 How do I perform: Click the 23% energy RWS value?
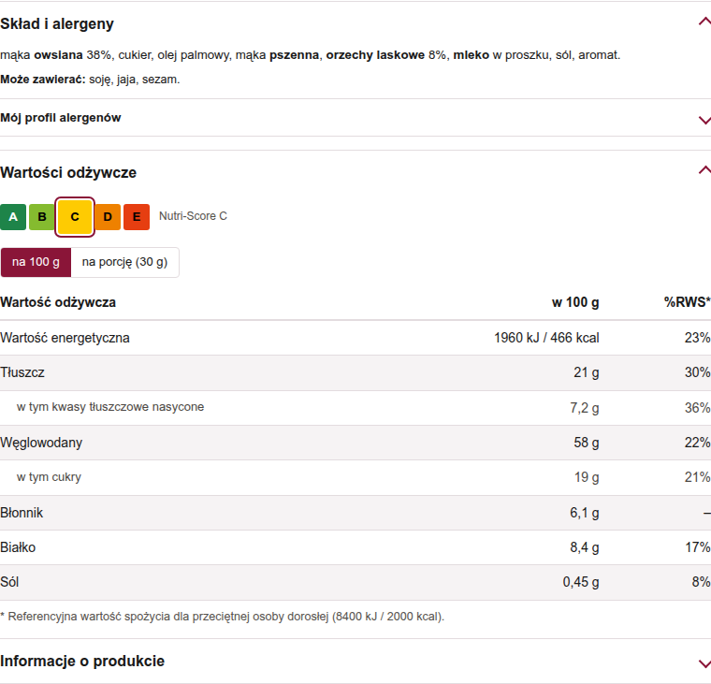(697, 338)
